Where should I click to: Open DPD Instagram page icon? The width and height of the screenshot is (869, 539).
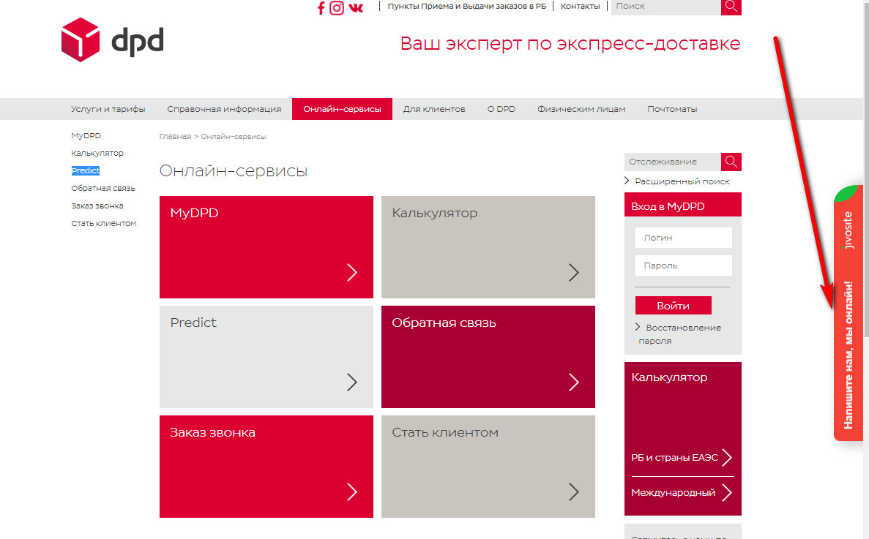[337, 8]
